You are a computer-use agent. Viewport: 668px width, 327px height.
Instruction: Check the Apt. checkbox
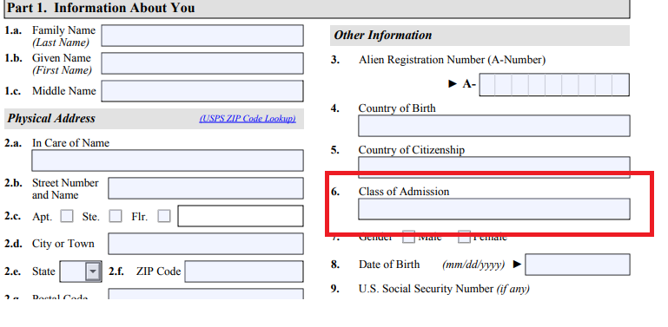[x=67, y=216]
